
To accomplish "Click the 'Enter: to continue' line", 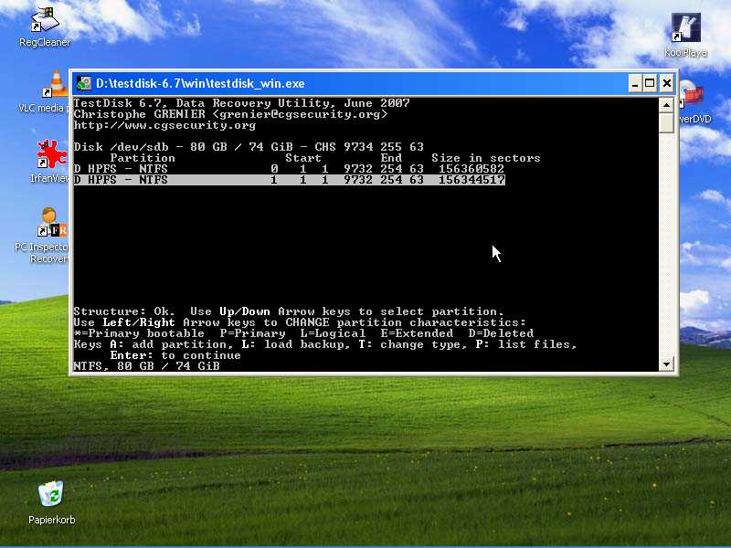I will pos(175,355).
